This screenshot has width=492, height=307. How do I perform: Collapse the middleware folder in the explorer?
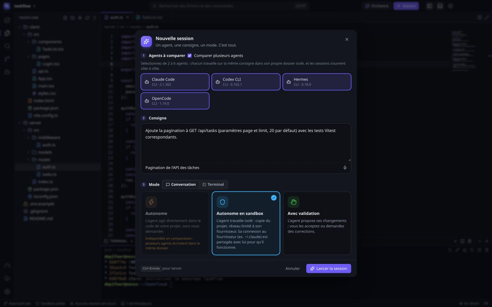click(x=48, y=137)
